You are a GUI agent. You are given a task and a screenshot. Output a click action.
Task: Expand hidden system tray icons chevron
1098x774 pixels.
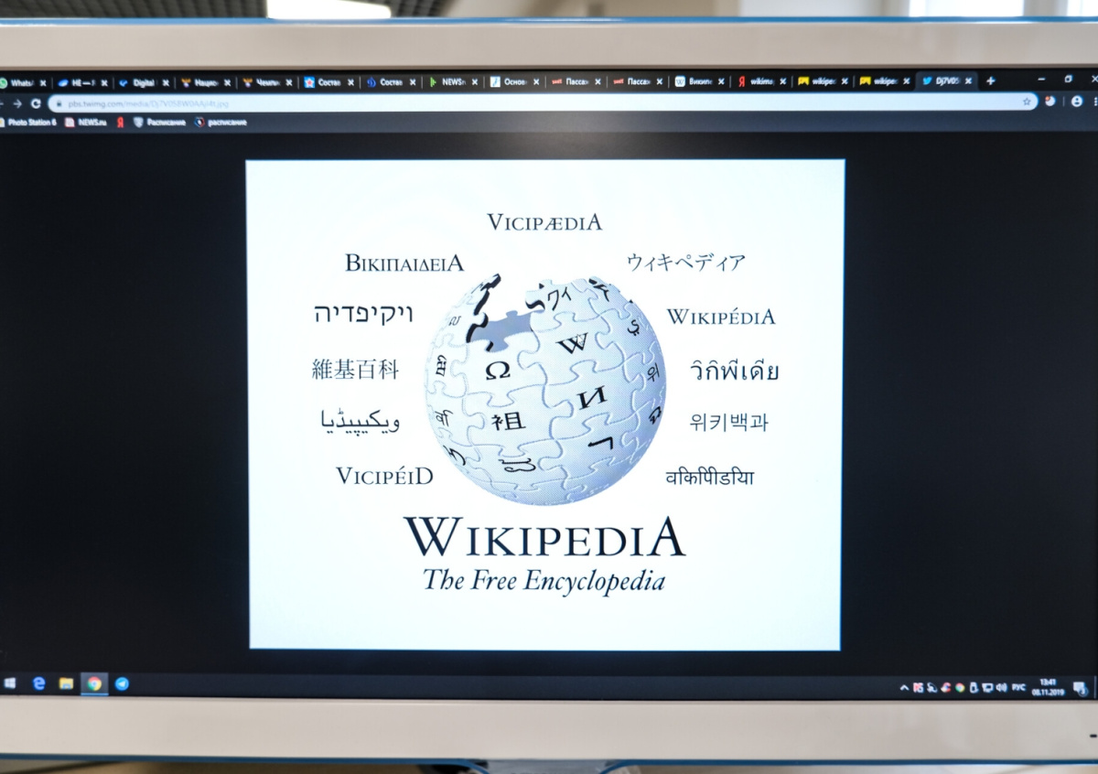coord(904,687)
